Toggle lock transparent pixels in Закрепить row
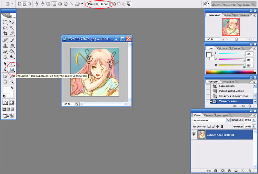The width and height of the screenshot is (258, 174). click(x=209, y=126)
